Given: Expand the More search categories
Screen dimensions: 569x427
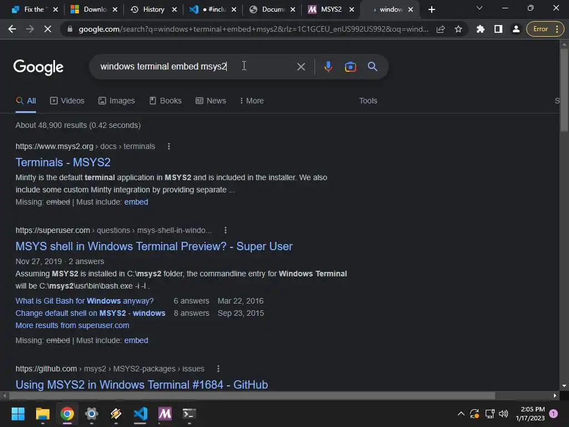Looking at the screenshot, I should pyautogui.click(x=252, y=101).
